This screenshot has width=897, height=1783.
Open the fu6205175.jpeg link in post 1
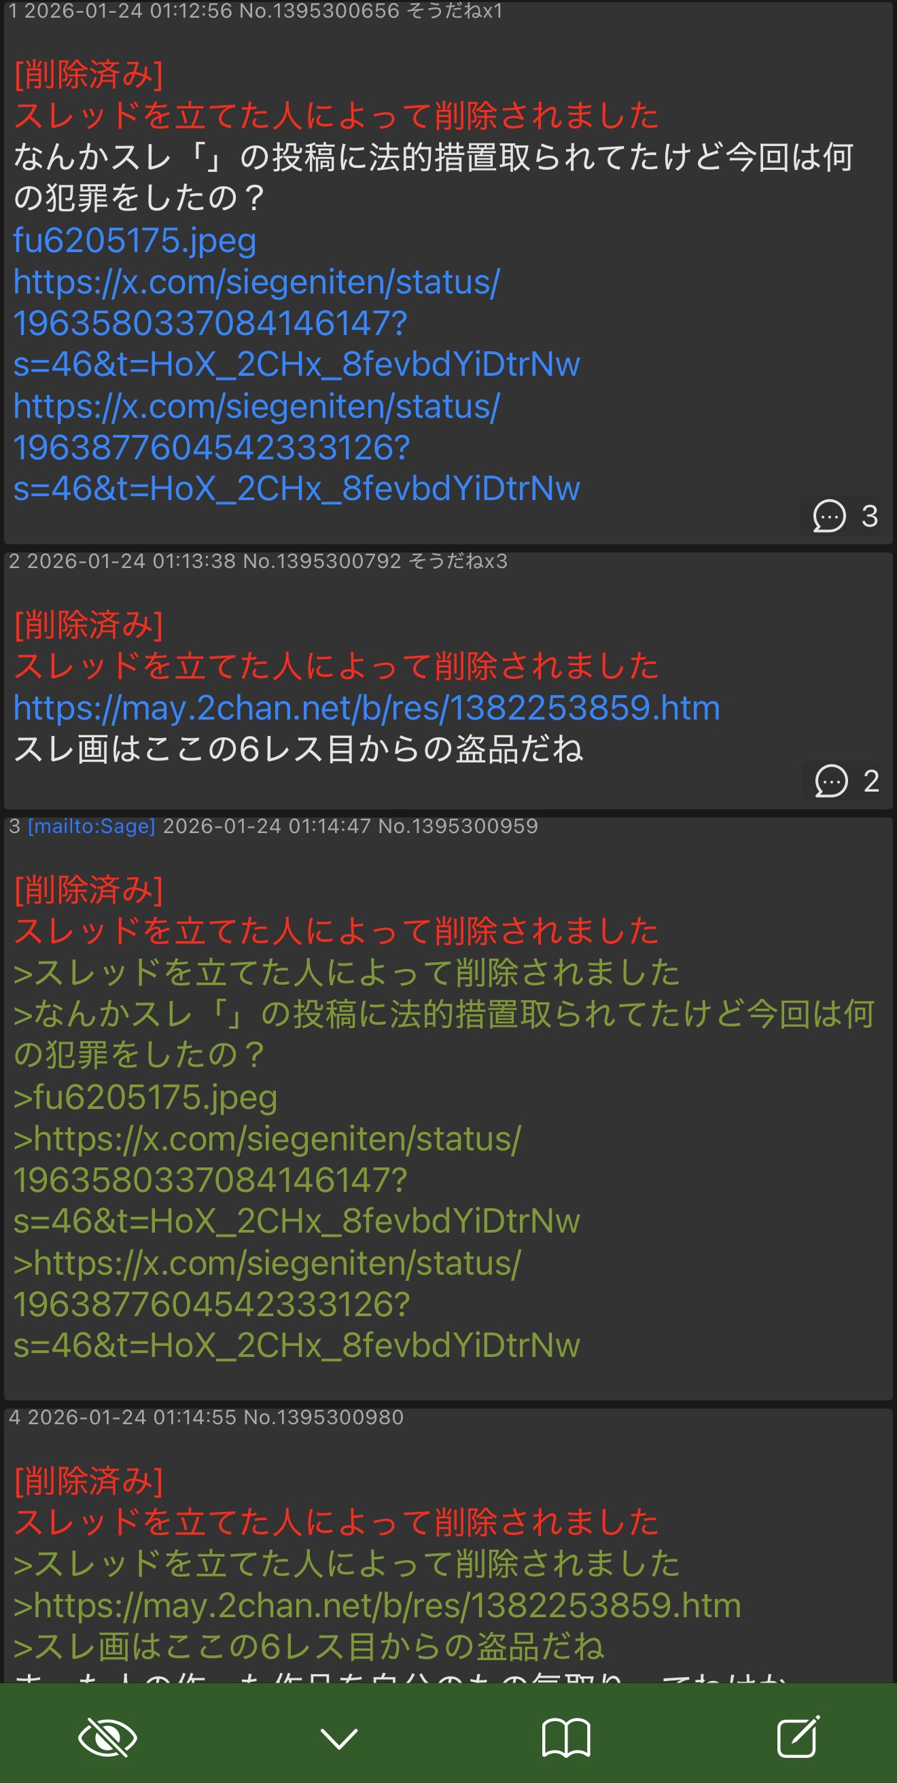coord(135,240)
